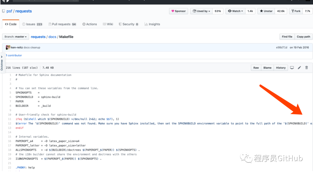
Task: Show the 1 contributor list
Action: pyautogui.click(x=14, y=56)
